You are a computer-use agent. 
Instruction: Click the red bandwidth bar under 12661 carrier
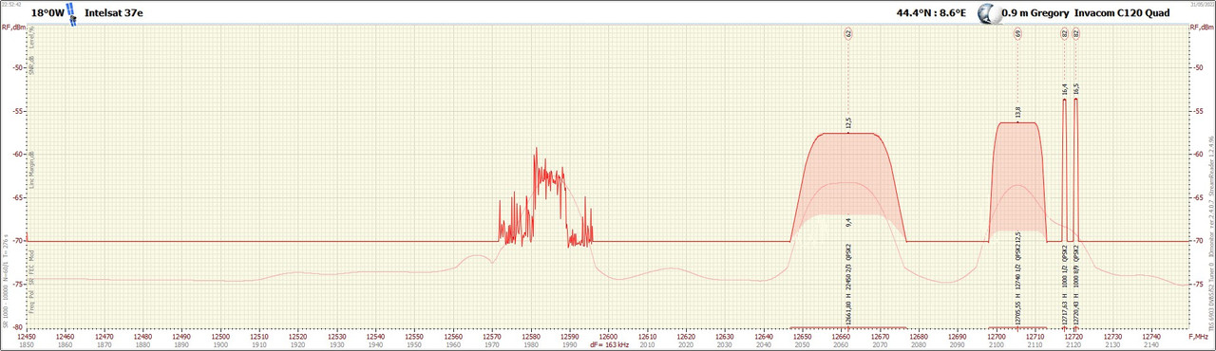(848, 328)
